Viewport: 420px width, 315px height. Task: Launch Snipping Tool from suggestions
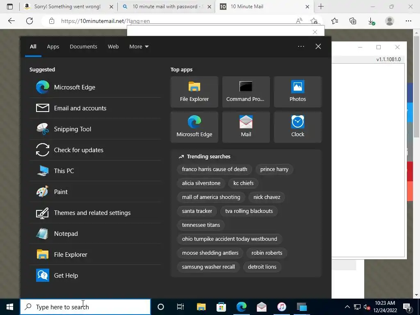click(95, 129)
